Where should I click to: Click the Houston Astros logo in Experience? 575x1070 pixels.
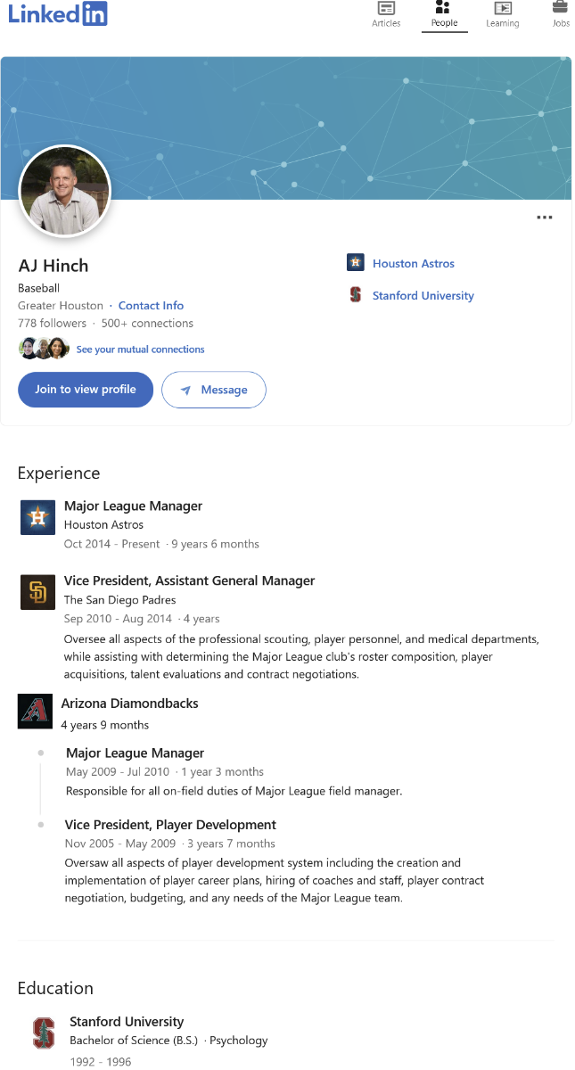[37, 517]
